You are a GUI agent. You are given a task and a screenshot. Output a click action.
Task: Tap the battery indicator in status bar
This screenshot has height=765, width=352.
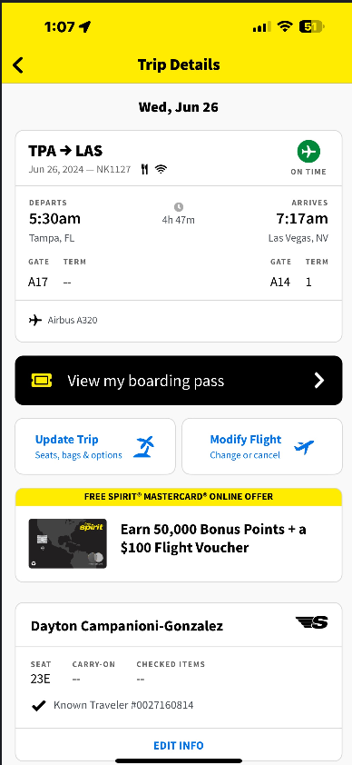pyautogui.click(x=311, y=27)
